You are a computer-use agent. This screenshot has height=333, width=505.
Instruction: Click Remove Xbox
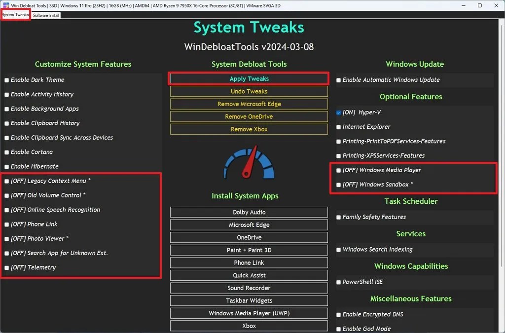pyautogui.click(x=249, y=129)
